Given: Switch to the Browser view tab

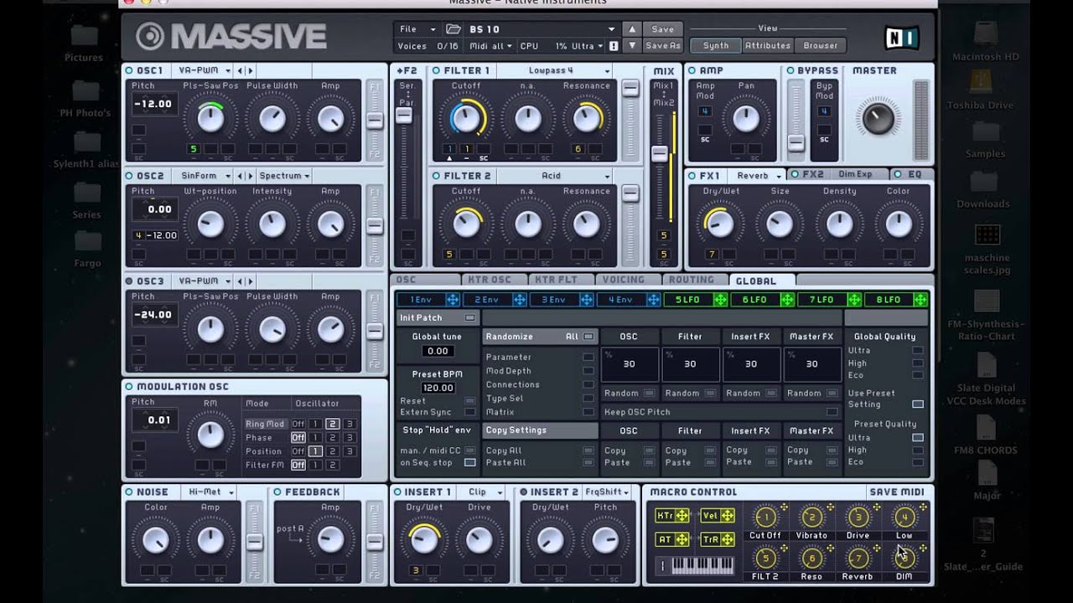Looking at the screenshot, I should [820, 45].
